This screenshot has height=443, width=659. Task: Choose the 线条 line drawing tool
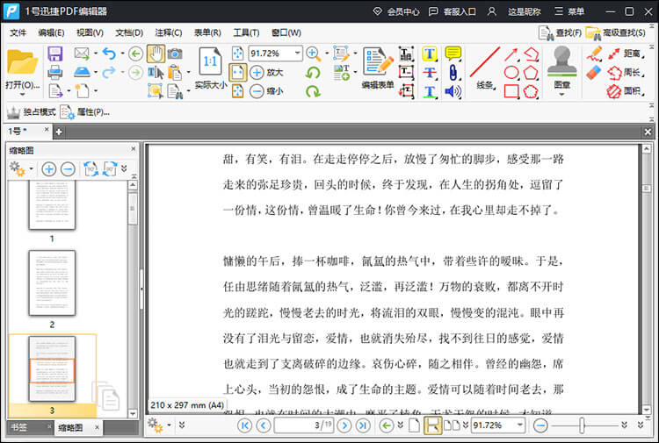pyautogui.click(x=485, y=68)
